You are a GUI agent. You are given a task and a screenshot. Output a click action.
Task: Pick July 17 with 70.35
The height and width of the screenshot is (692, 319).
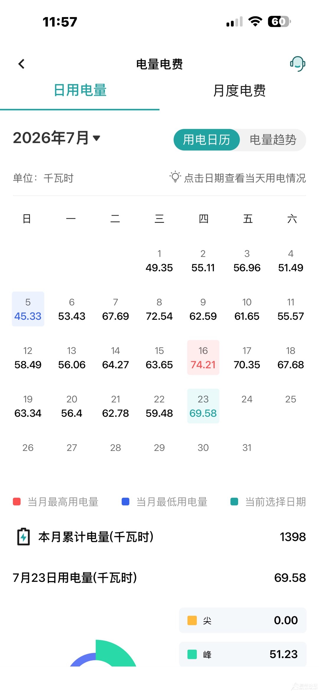[x=247, y=358]
